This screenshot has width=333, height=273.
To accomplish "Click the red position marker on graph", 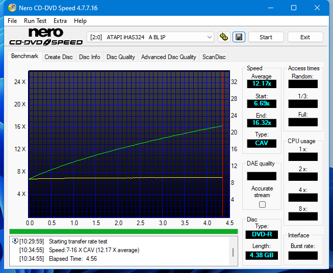I will [222, 144].
